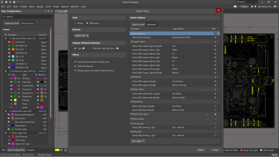Image resolution: width=279 pixels, height=157 pixels.
Task: Select the Inches radio button
Action: click(x=75, y=23)
